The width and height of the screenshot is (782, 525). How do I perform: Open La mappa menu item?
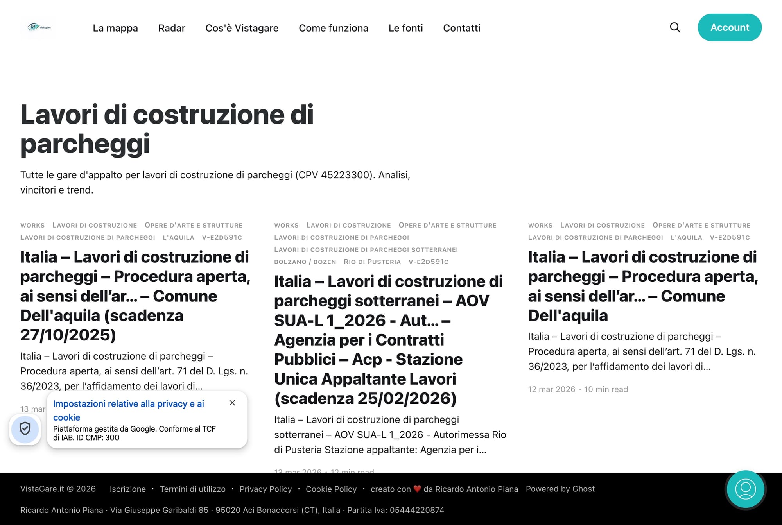(x=115, y=28)
